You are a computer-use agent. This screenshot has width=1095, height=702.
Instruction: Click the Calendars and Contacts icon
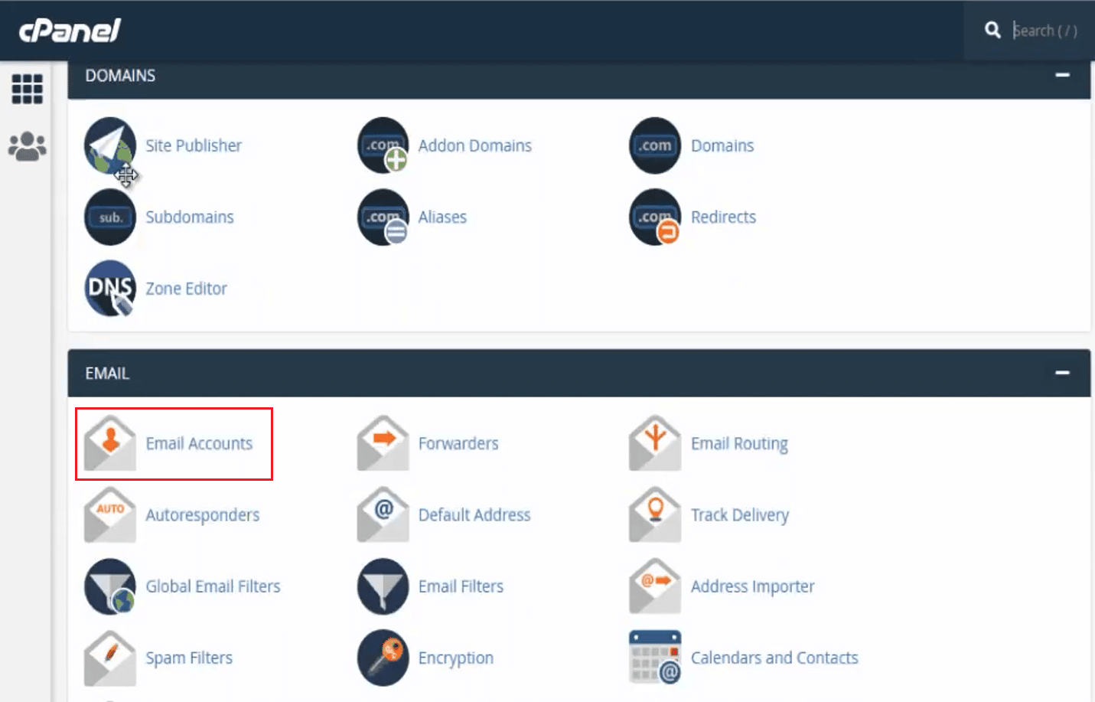tap(655, 658)
